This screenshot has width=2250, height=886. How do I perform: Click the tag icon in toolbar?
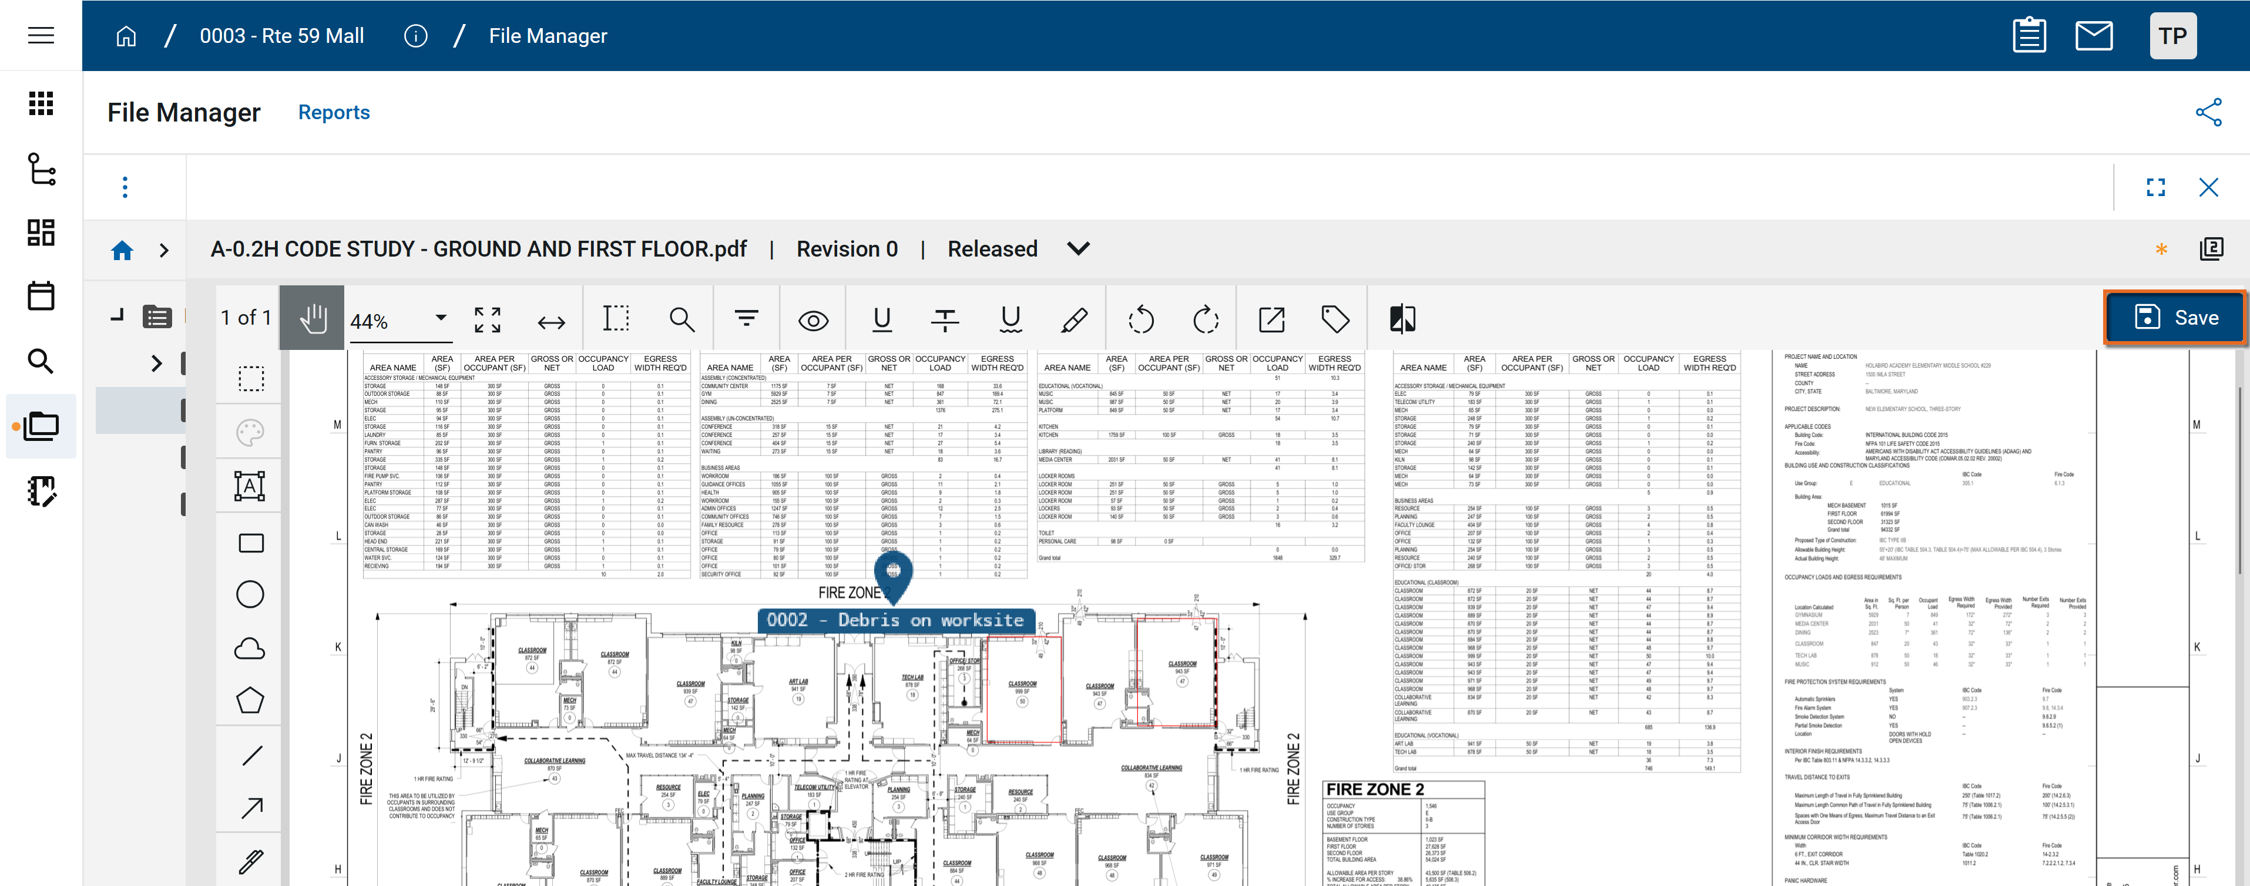(x=1334, y=319)
